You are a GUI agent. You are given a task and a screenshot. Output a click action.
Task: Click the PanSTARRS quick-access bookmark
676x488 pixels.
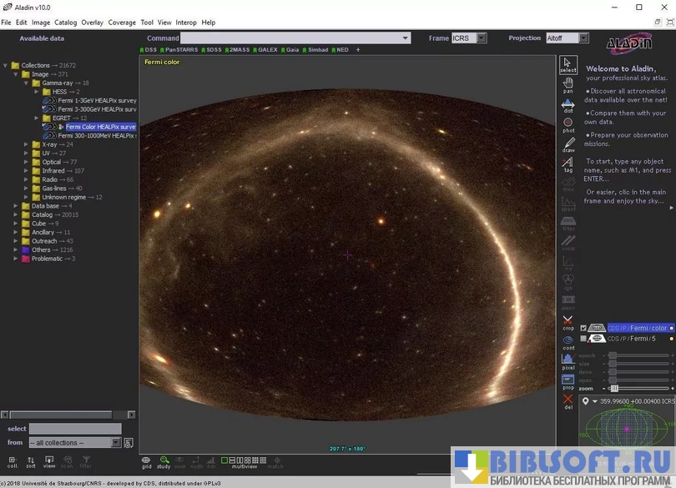pyautogui.click(x=181, y=50)
